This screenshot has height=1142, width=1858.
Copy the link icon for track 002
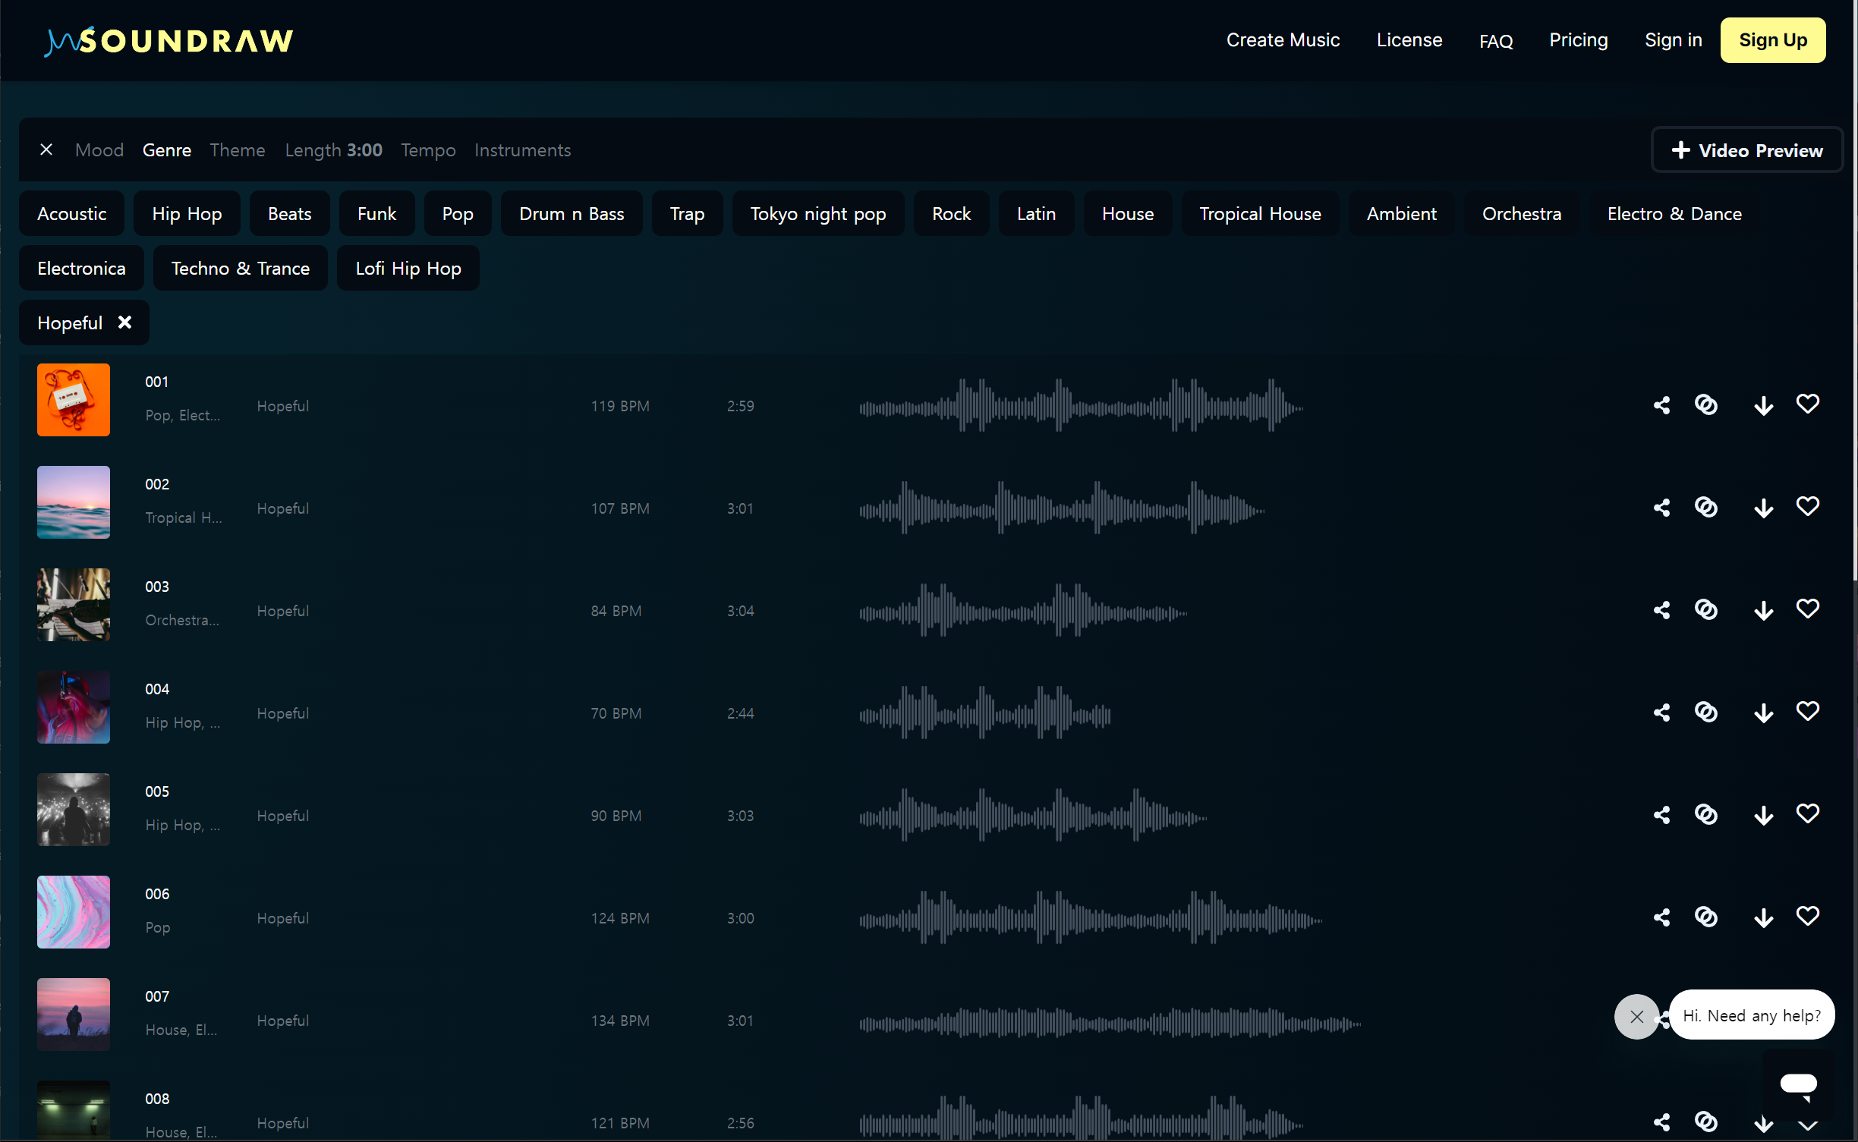(x=1705, y=507)
